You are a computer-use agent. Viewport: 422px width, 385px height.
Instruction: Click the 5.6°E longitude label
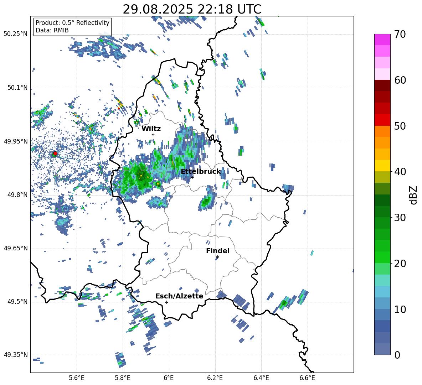pyautogui.click(x=77, y=378)
